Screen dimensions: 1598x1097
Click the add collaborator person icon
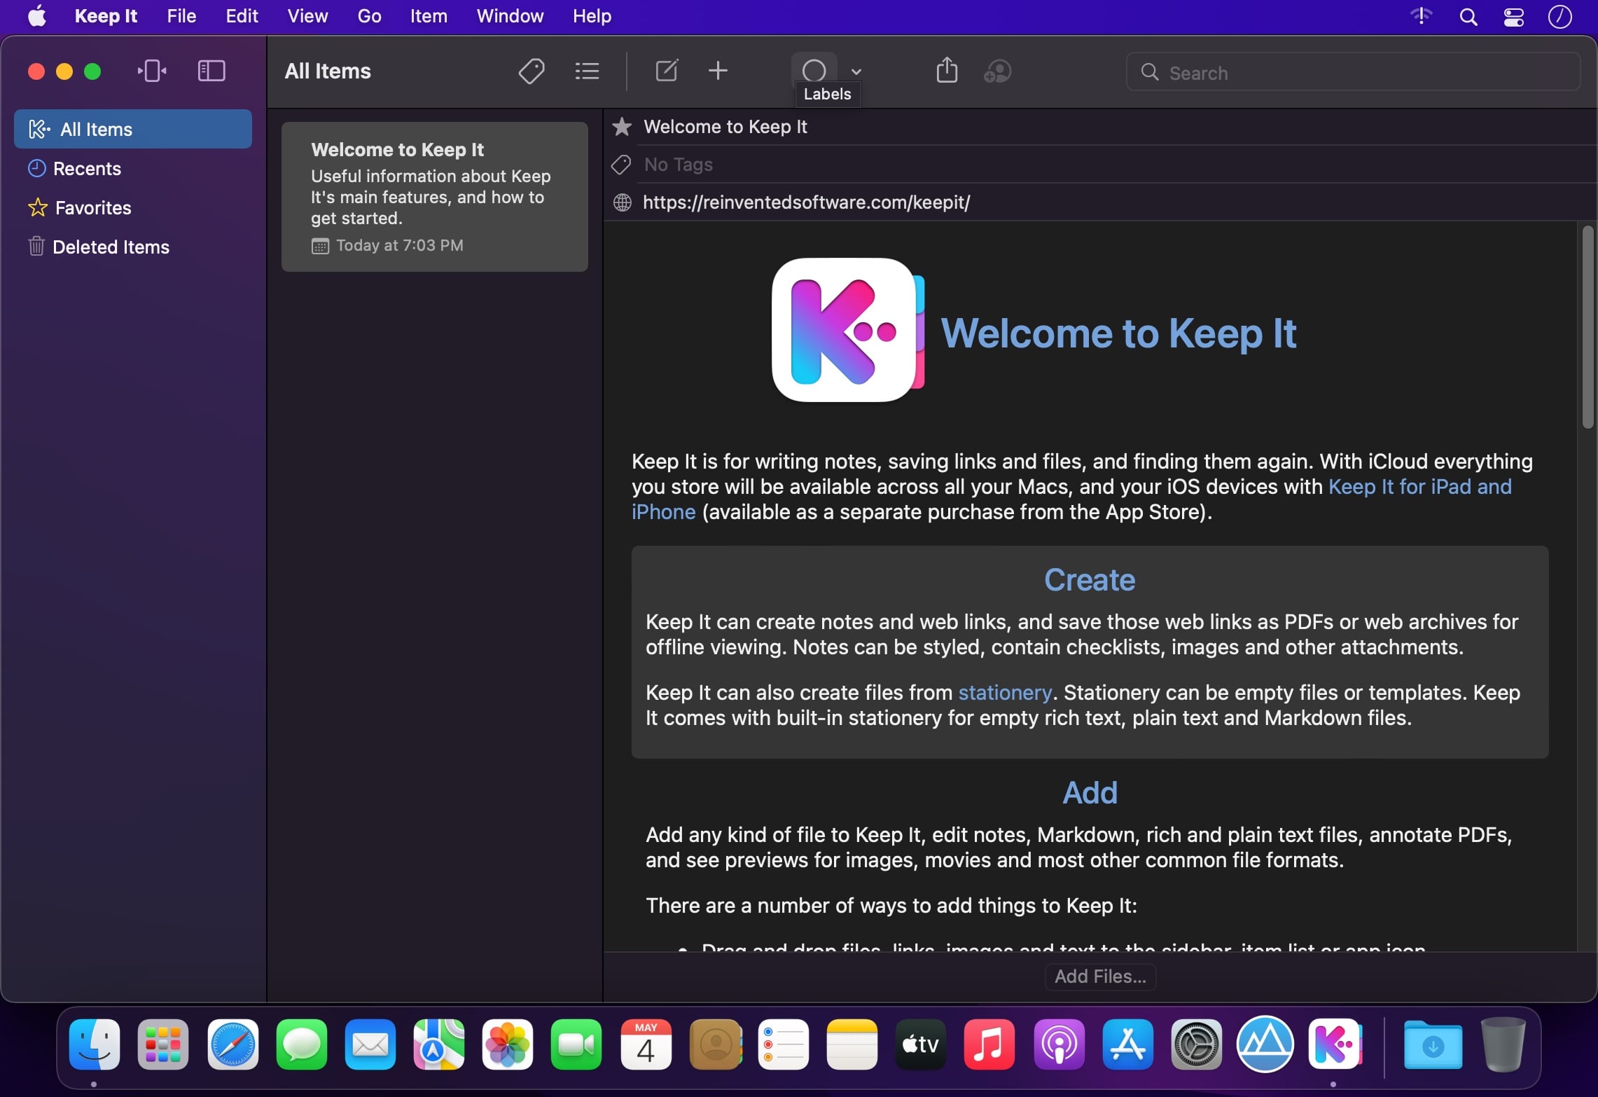[x=997, y=71]
